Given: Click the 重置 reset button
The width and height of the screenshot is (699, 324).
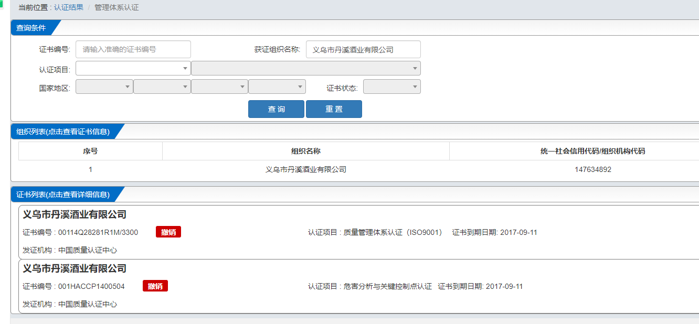Looking at the screenshot, I should [334, 109].
